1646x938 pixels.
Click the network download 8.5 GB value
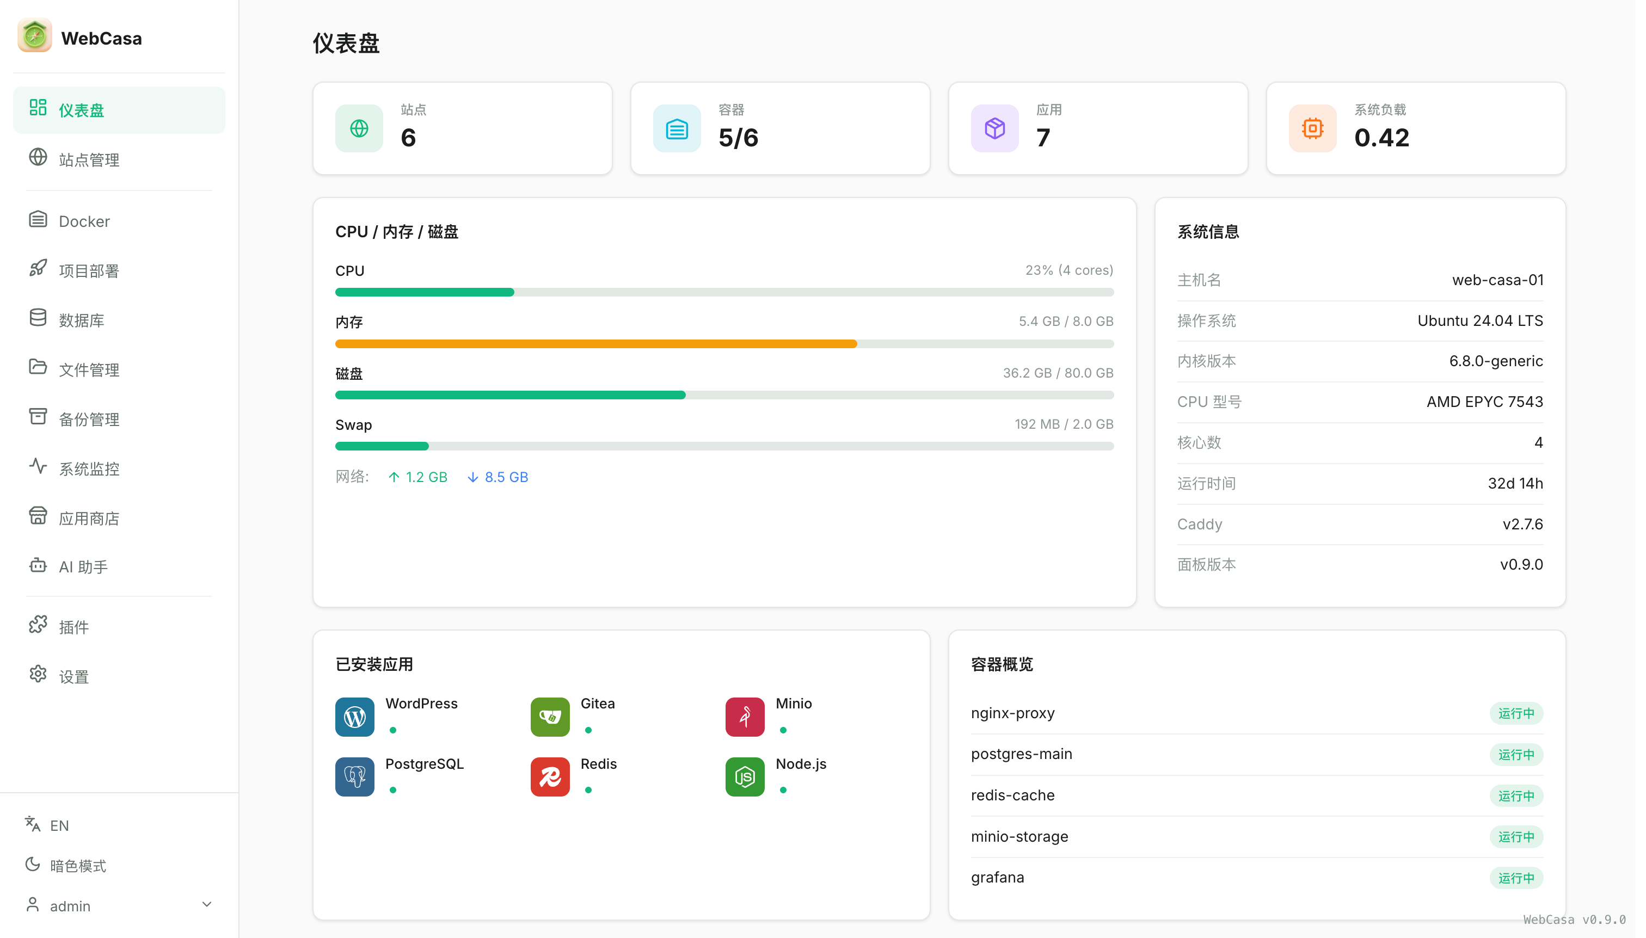[x=498, y=477]
